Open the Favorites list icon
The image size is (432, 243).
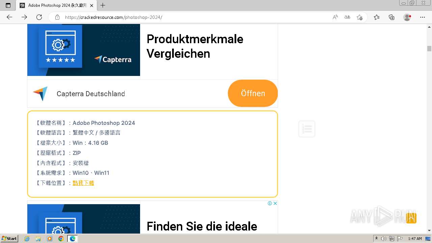click(x=377, y=17)
